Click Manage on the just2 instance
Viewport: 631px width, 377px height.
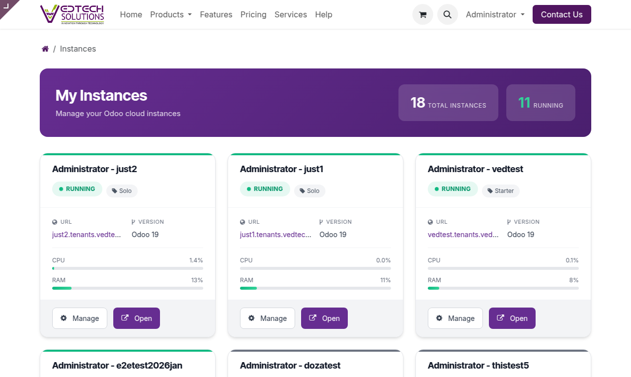79,318
